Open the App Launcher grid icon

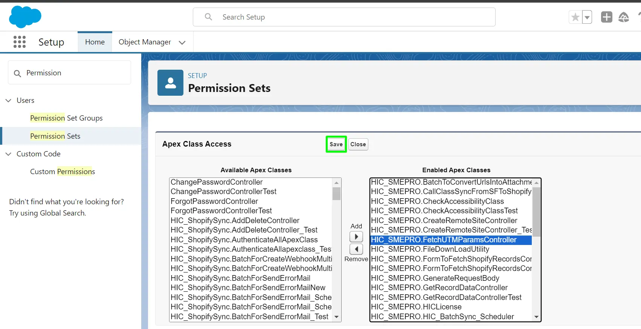[20, 42]
